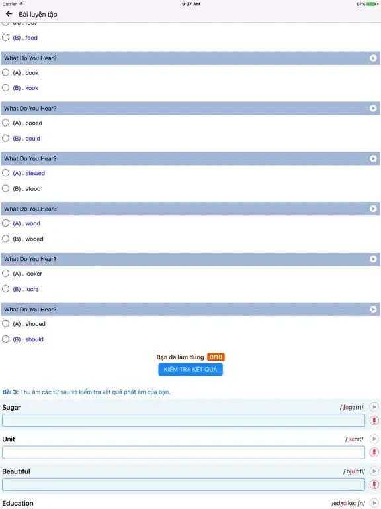Tap the battery indicator in status bar
The image size is (381, 509).
click(372, 4)
